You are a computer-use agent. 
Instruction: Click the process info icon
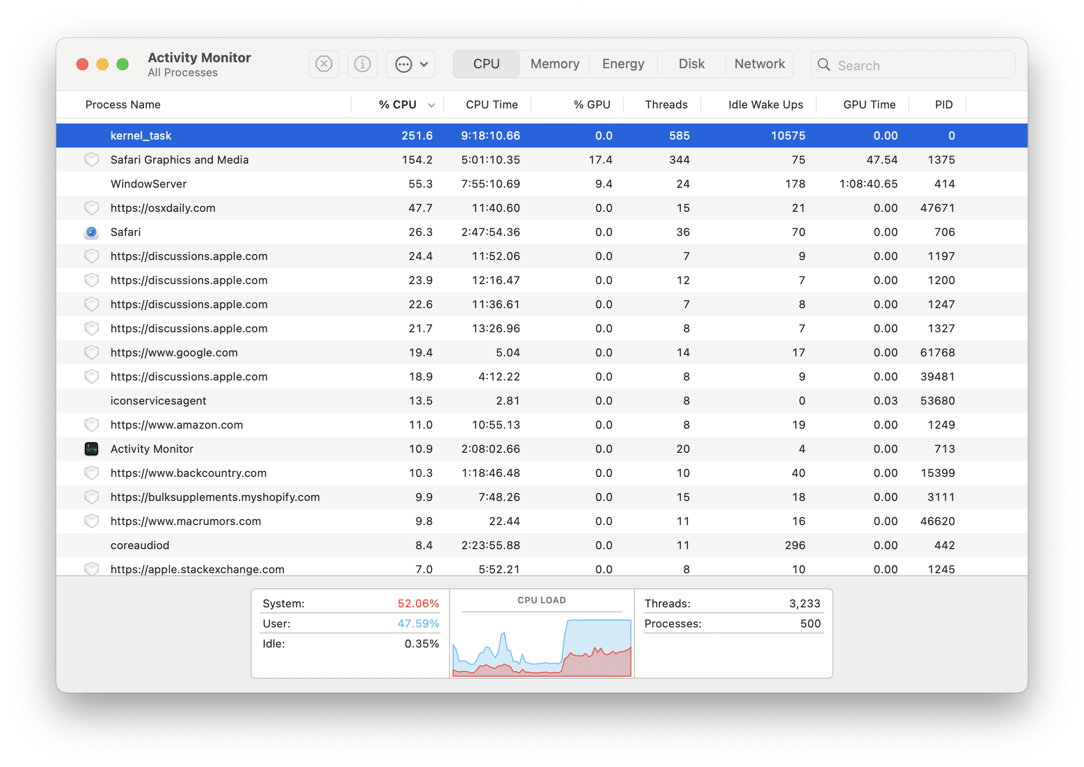362,64
